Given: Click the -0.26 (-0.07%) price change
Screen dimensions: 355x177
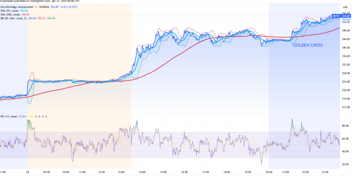Looking at the screenshot, I should [68, 7].
